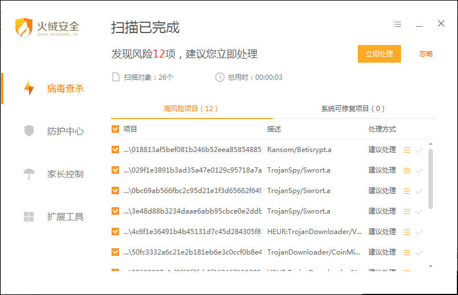Select the TrojanDownloader/CoinMi... description
The width and height of the screenshot is (458, 295).
pos(313,252)
